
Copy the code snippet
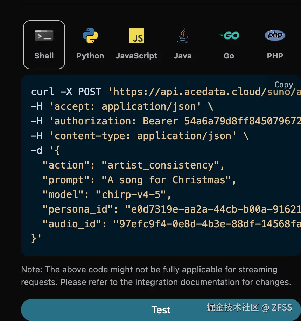pos(284,85)
